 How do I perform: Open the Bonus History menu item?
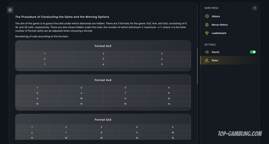pyautogui.click(x=220, y=25)
